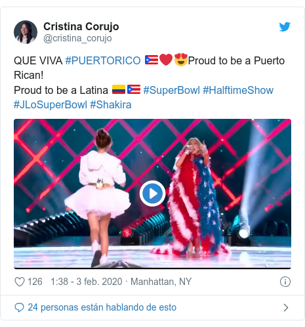Open the tweet info icon
Image resolution: width=305 pixels, height=327 pixels.
point(285,282)
